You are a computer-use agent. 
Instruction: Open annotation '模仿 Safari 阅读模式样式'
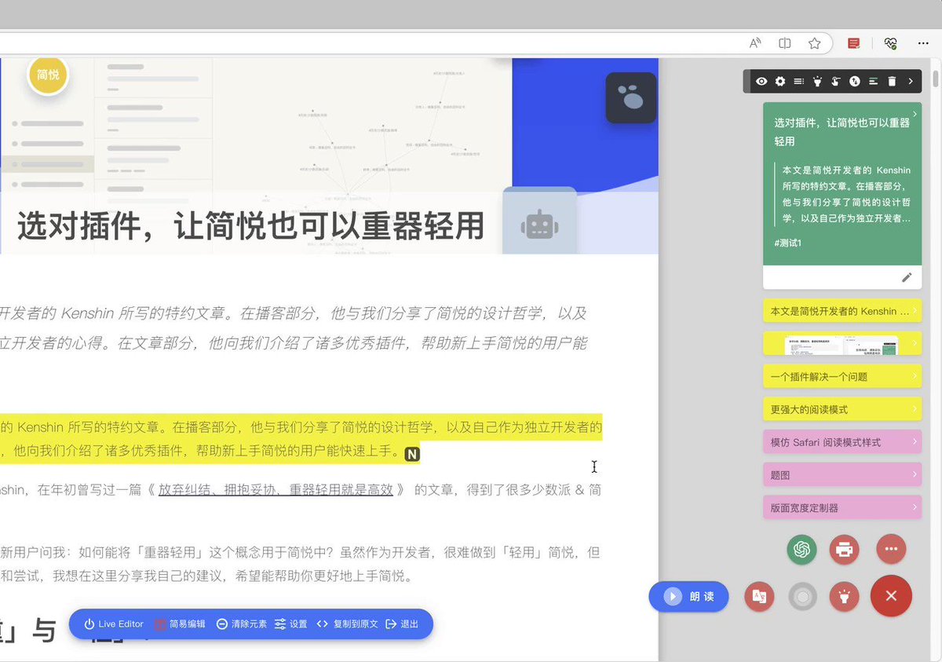click(842, 442)
